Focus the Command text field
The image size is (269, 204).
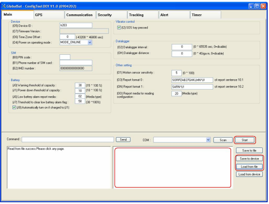68,139
